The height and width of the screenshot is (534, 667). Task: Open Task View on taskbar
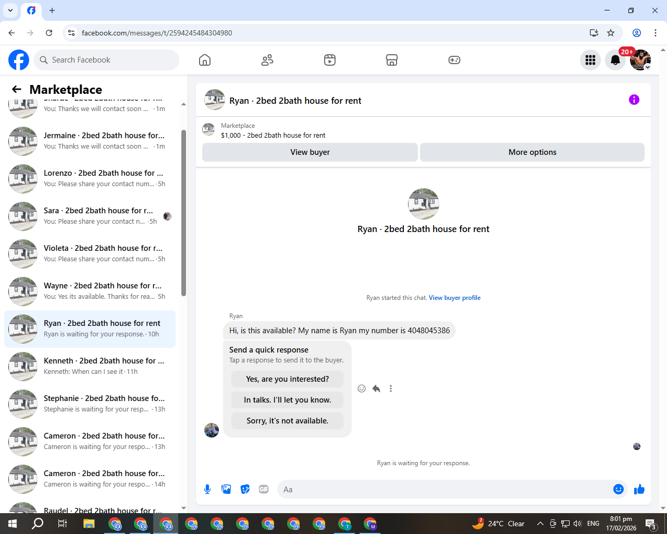click(63, 524)
